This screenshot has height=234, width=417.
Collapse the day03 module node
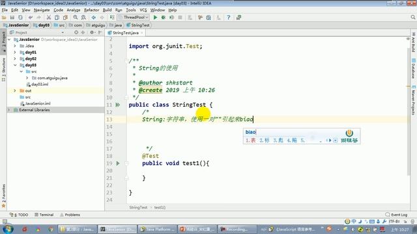tap(15, 65)
